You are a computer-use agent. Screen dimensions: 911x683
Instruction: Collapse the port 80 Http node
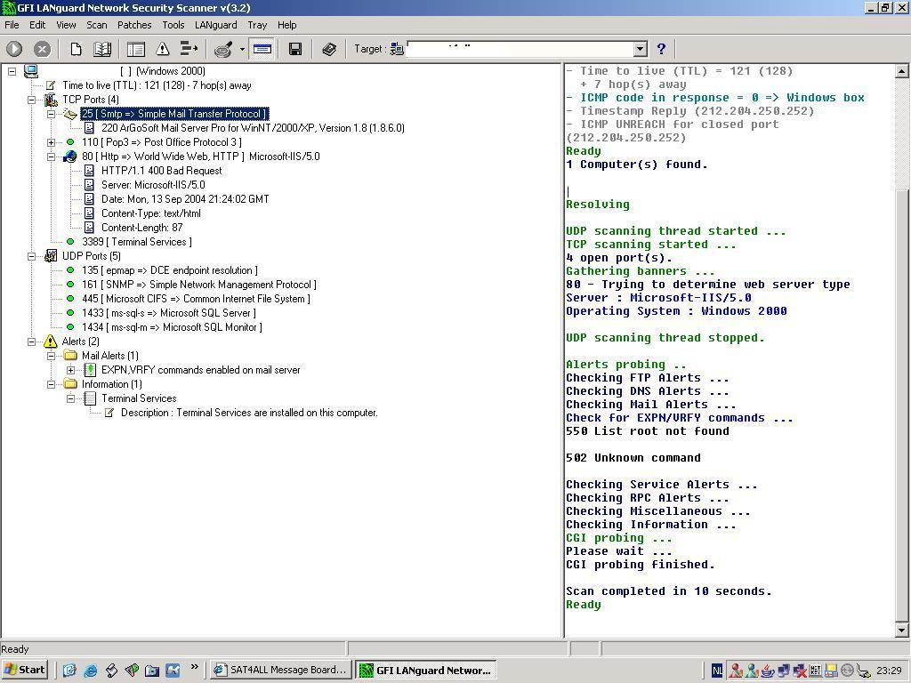click(x=51, y=157)
